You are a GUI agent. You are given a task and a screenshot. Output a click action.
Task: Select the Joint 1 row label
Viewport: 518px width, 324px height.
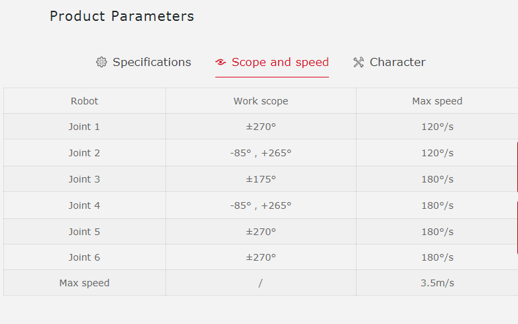tap(84, 127)
